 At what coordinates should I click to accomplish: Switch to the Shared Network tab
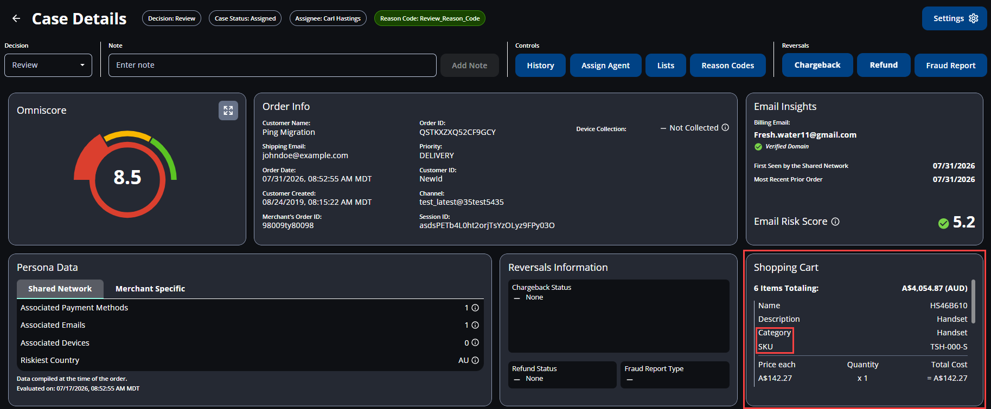click(x=60, y=289)
